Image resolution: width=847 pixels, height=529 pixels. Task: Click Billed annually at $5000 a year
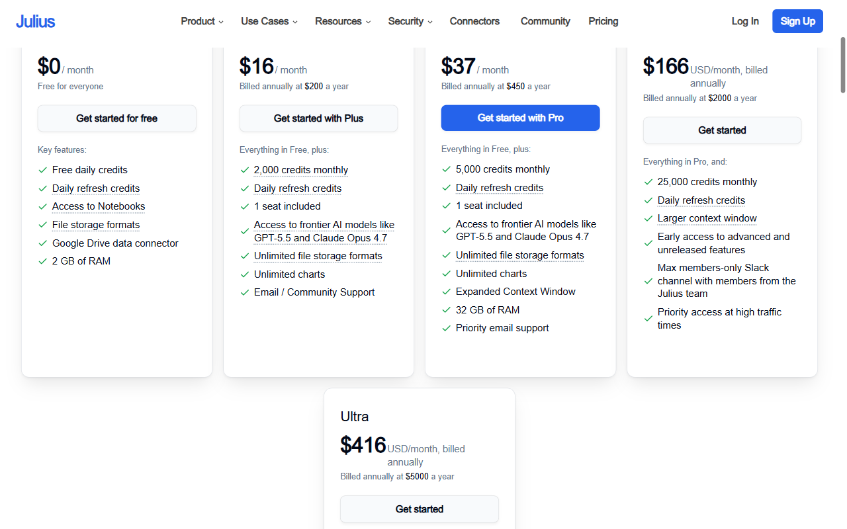[x=397, y=476]
